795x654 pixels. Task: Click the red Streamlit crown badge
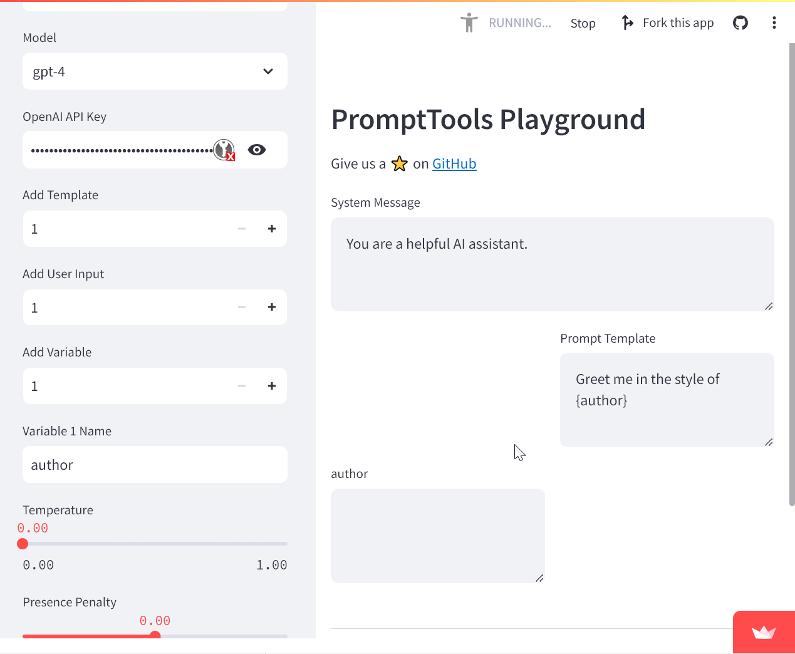[764, 632]
